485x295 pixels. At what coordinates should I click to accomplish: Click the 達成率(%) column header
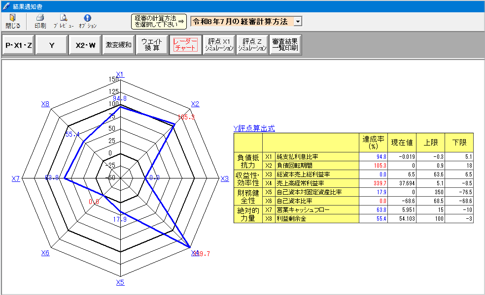[x=373, y=143]
